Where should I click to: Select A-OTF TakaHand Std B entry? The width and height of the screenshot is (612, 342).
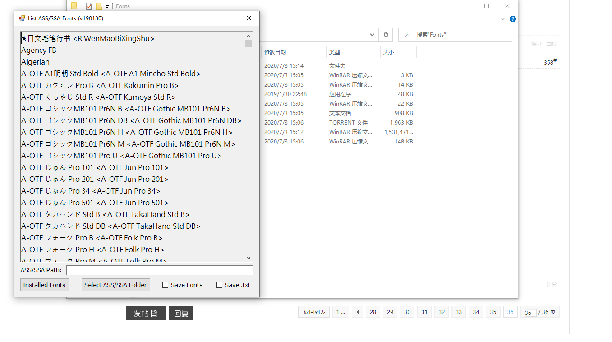106,214
